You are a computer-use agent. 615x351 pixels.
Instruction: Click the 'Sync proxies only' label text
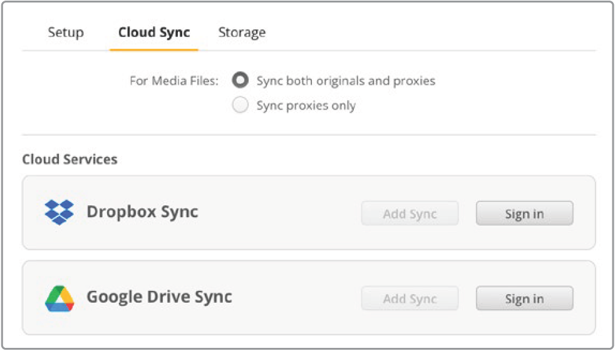pos(306,106)
